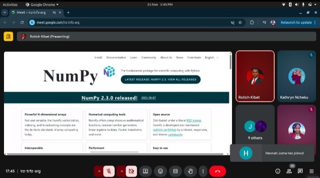Unmute the microphone in Meet

click(109, 171)
